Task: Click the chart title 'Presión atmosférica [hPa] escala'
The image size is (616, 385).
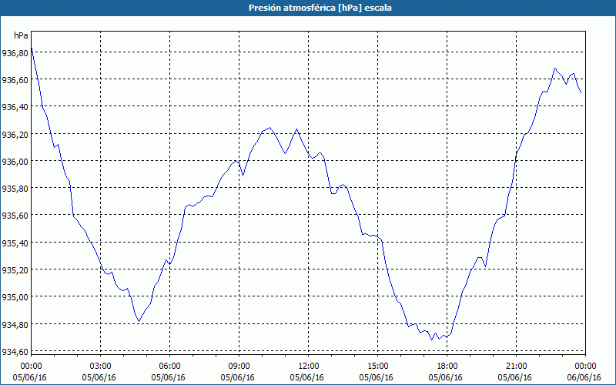Action: click(320, 8)
